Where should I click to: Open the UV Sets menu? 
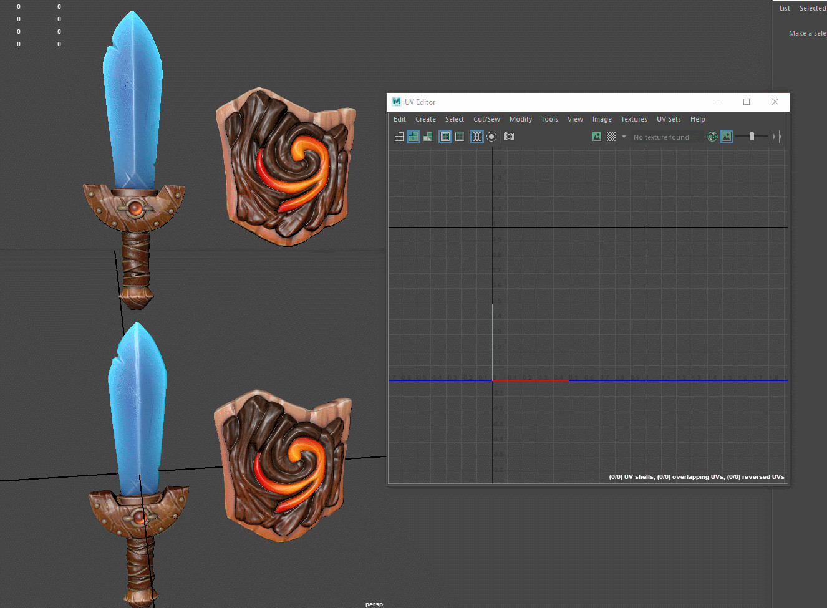pyautogui.click(x=669, y=119)
